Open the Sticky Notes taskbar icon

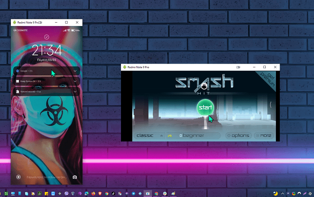[x=46, y=193]
